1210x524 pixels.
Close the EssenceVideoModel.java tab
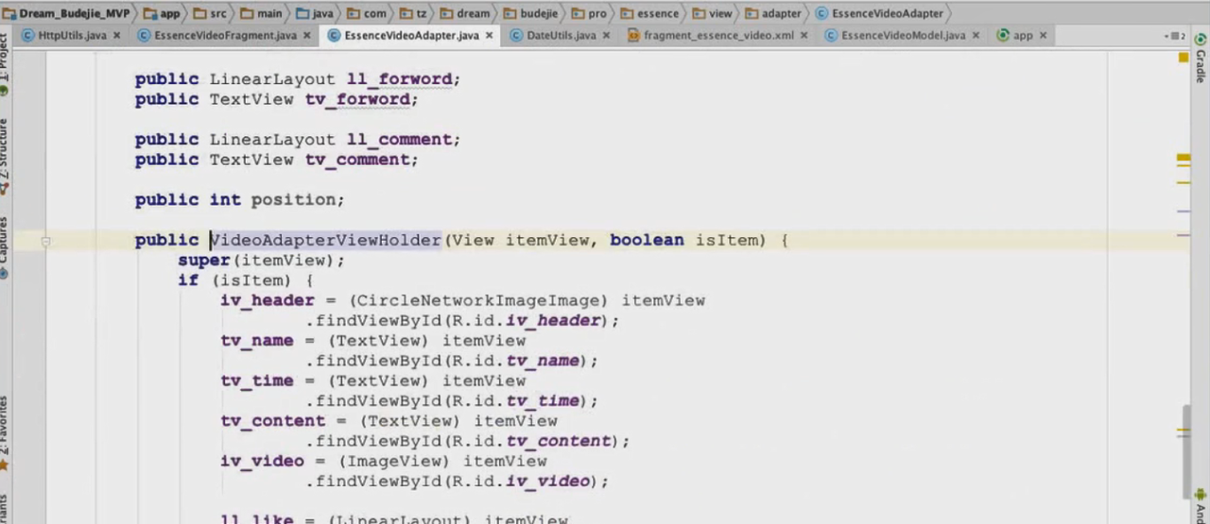click(976, 36)
